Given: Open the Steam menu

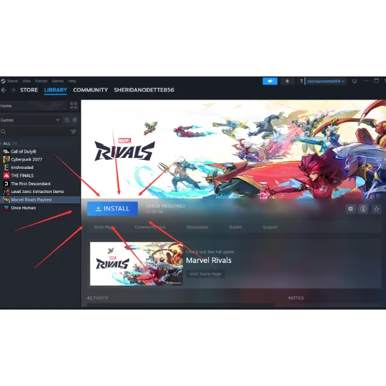Looking at the screenshot, I should (x=12, y=81).
